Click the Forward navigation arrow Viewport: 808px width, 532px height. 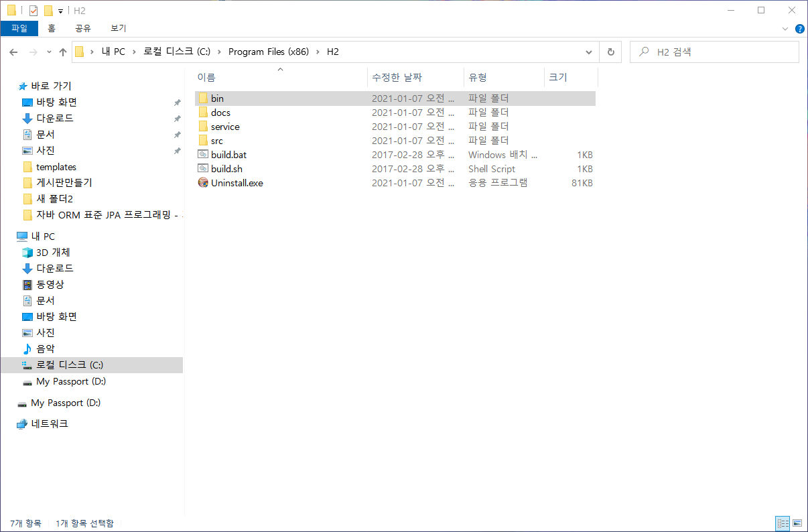coord(33,52)
